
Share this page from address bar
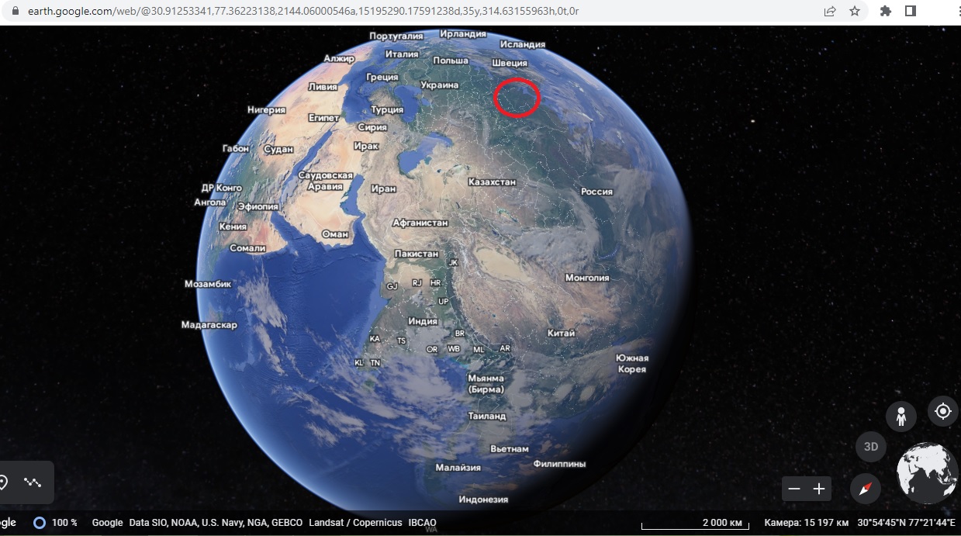pos(830,11)
